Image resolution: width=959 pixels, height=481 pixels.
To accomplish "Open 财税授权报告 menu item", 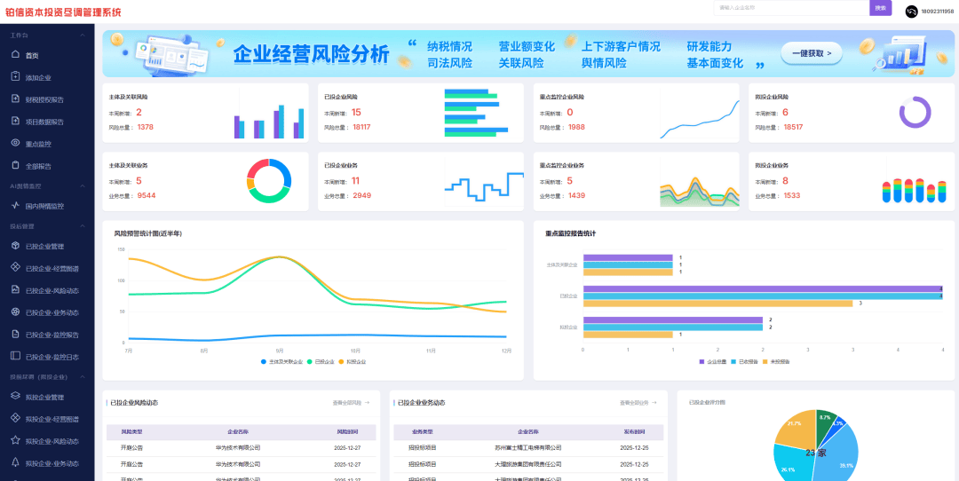I will [x=44, y=99].
